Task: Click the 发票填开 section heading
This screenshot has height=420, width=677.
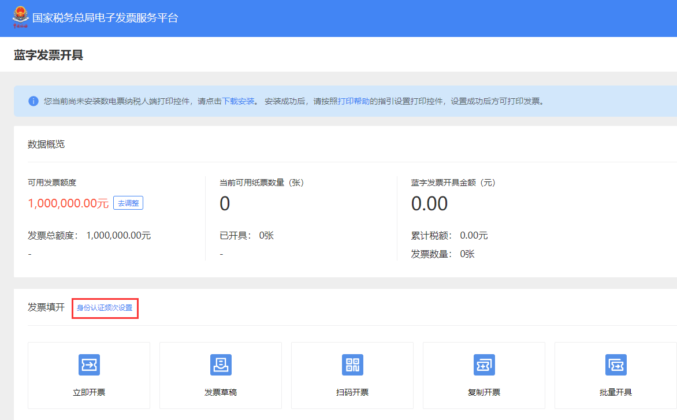Action: [x=46, y=307]
